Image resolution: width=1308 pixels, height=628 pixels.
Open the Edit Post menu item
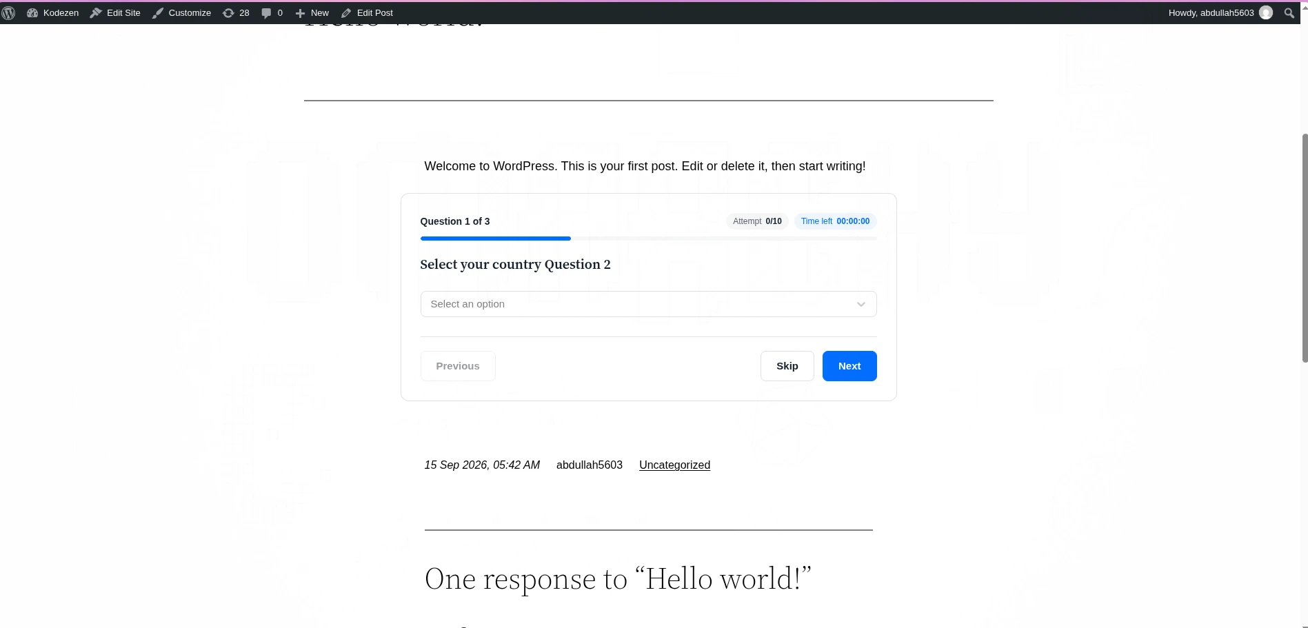click(x=367, y=13)
